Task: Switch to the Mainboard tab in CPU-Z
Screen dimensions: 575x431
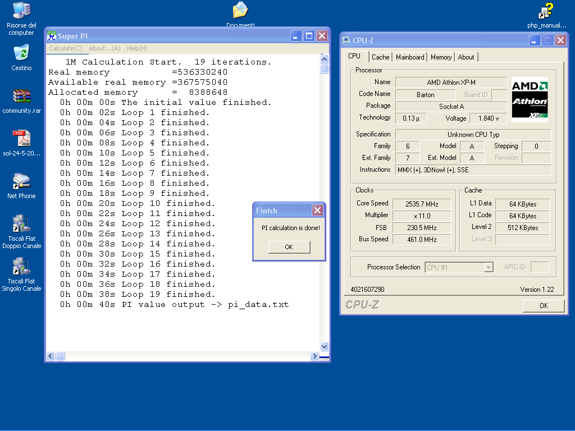Action: coord(410,57)
